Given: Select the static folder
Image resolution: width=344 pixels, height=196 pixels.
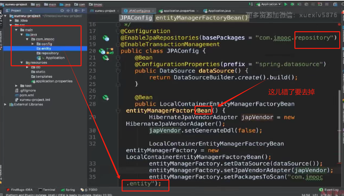Looking at the screenshot, I should point(38,72).
